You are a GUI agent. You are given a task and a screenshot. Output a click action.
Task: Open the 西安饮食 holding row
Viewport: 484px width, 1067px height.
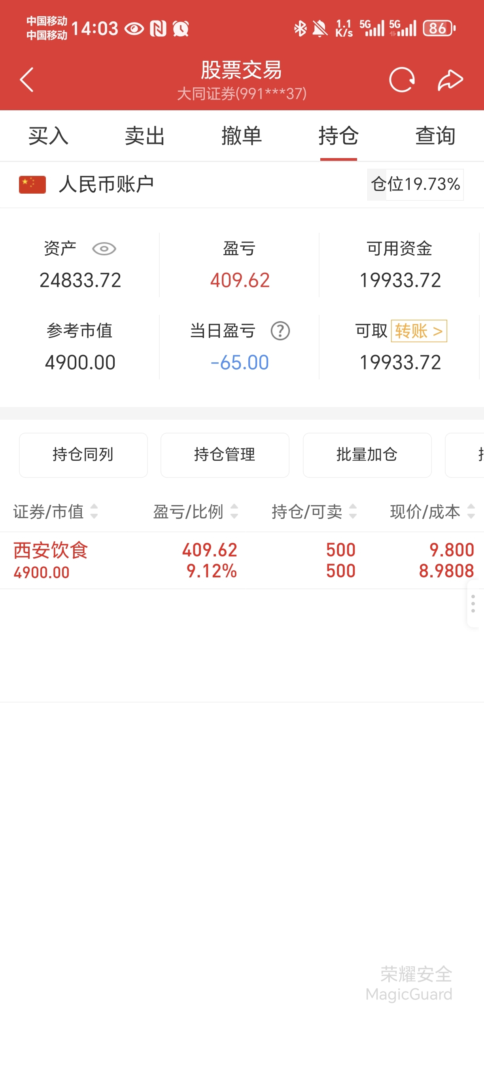pos(242,560)
